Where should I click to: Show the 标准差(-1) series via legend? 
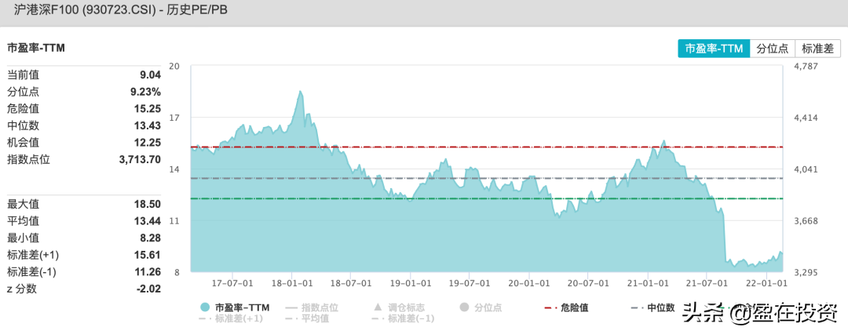404,318
